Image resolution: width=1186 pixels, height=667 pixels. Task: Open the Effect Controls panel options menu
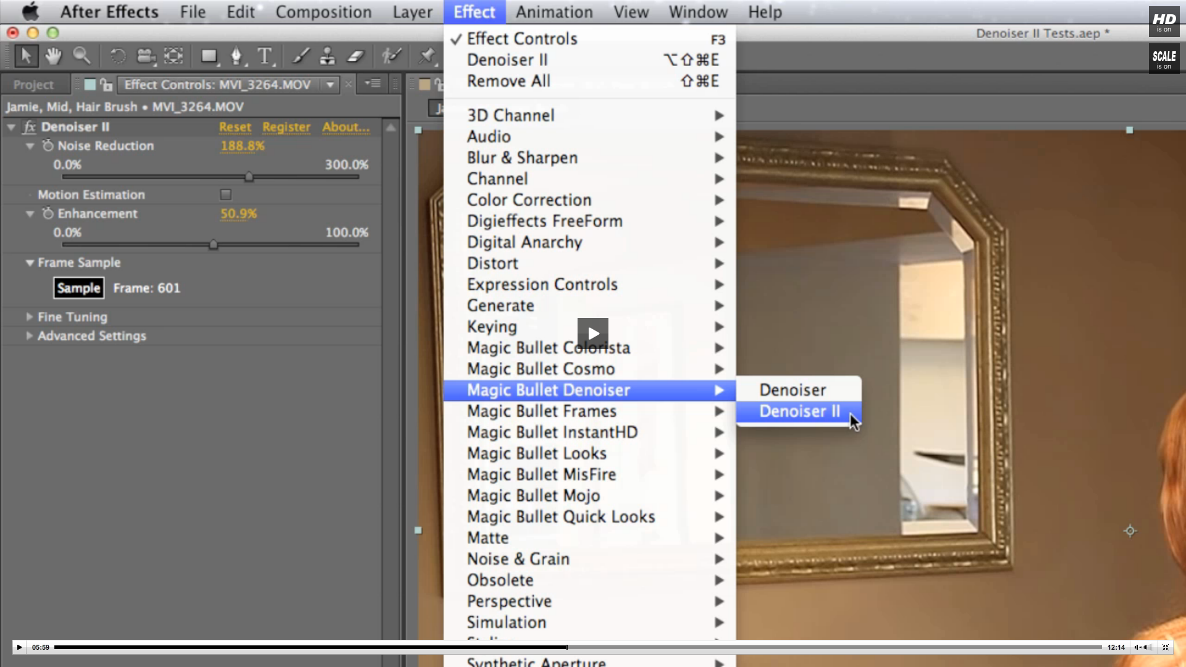[372, 83]
